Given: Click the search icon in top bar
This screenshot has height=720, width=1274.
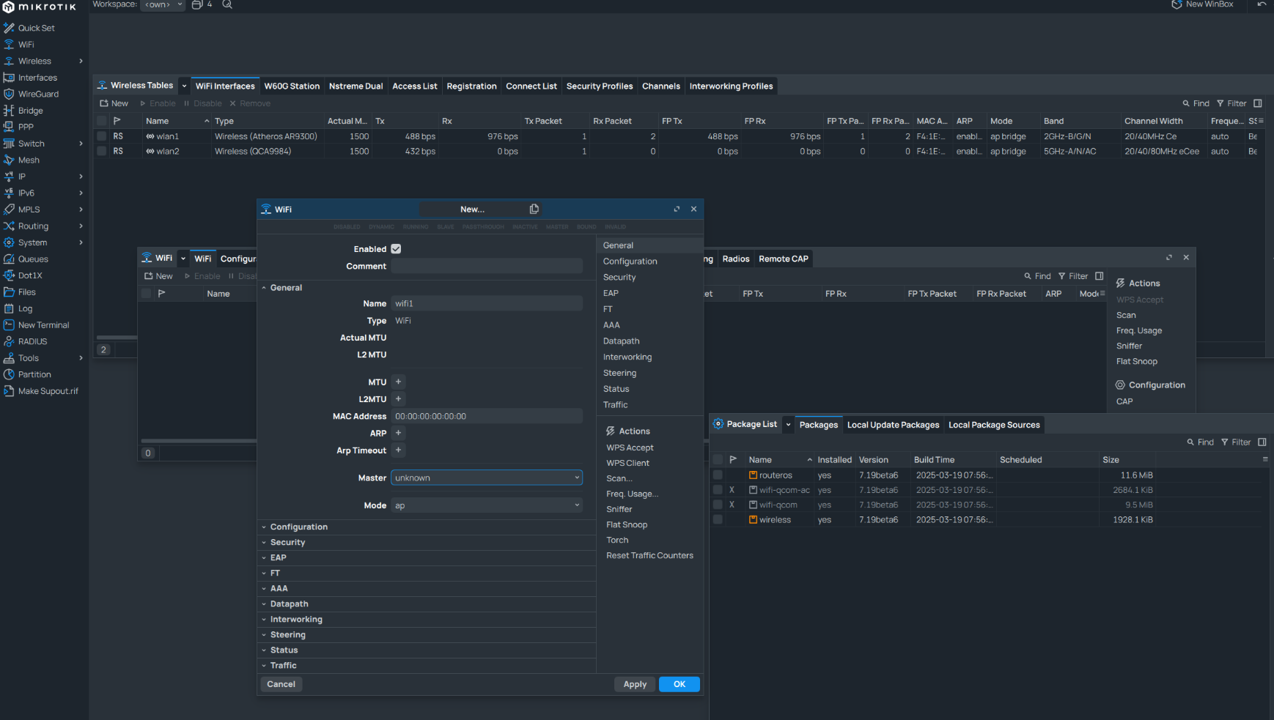Looking at the screenshot, I should pyautogui.click(x=227, y=4).
